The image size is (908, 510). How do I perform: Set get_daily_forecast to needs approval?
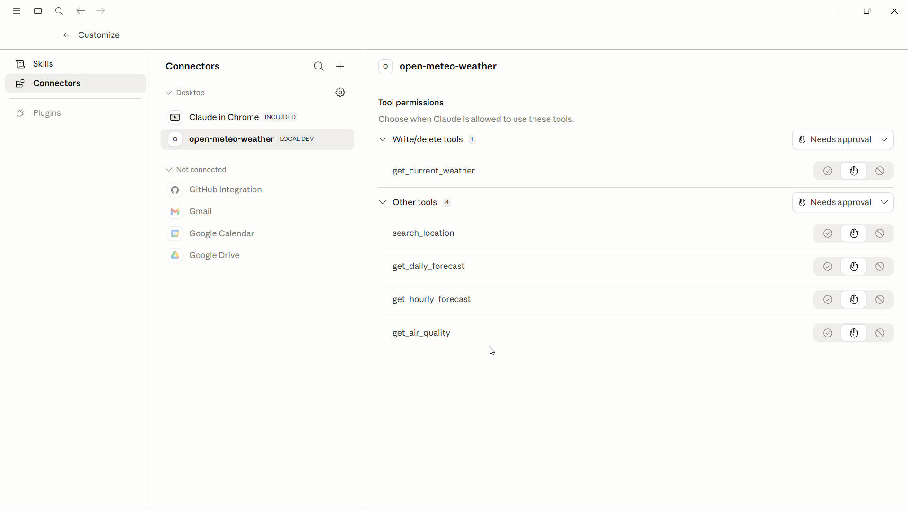(854, 267)
